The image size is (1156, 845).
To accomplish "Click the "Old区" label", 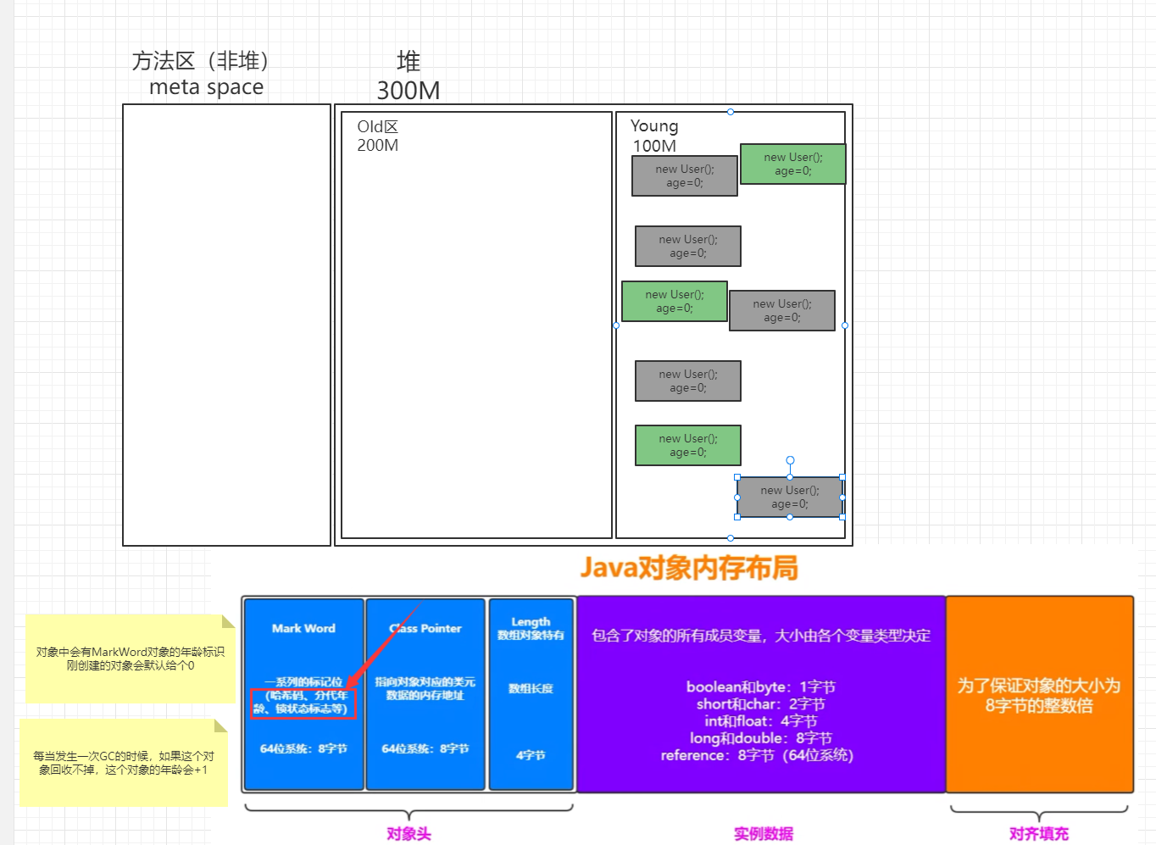I will [377, 127].
